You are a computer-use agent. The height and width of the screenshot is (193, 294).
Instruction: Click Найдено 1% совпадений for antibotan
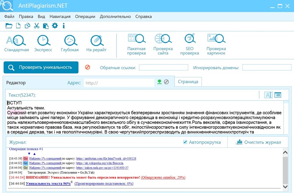45,159
